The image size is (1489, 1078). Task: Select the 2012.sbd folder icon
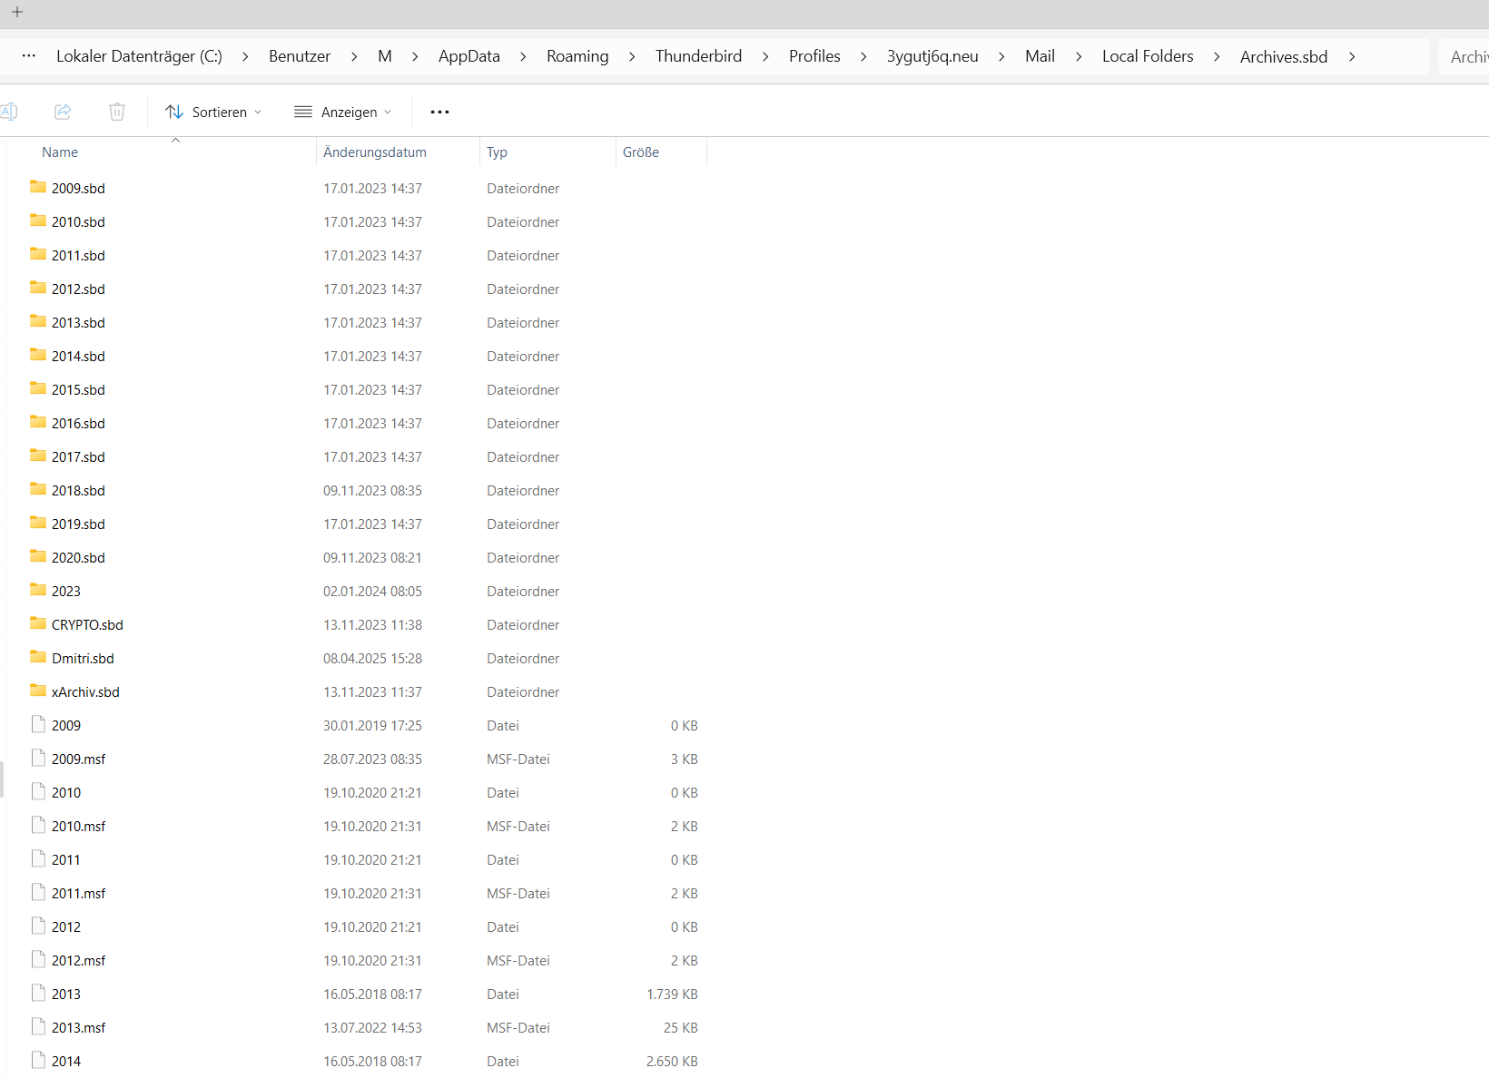click(38, 288)
